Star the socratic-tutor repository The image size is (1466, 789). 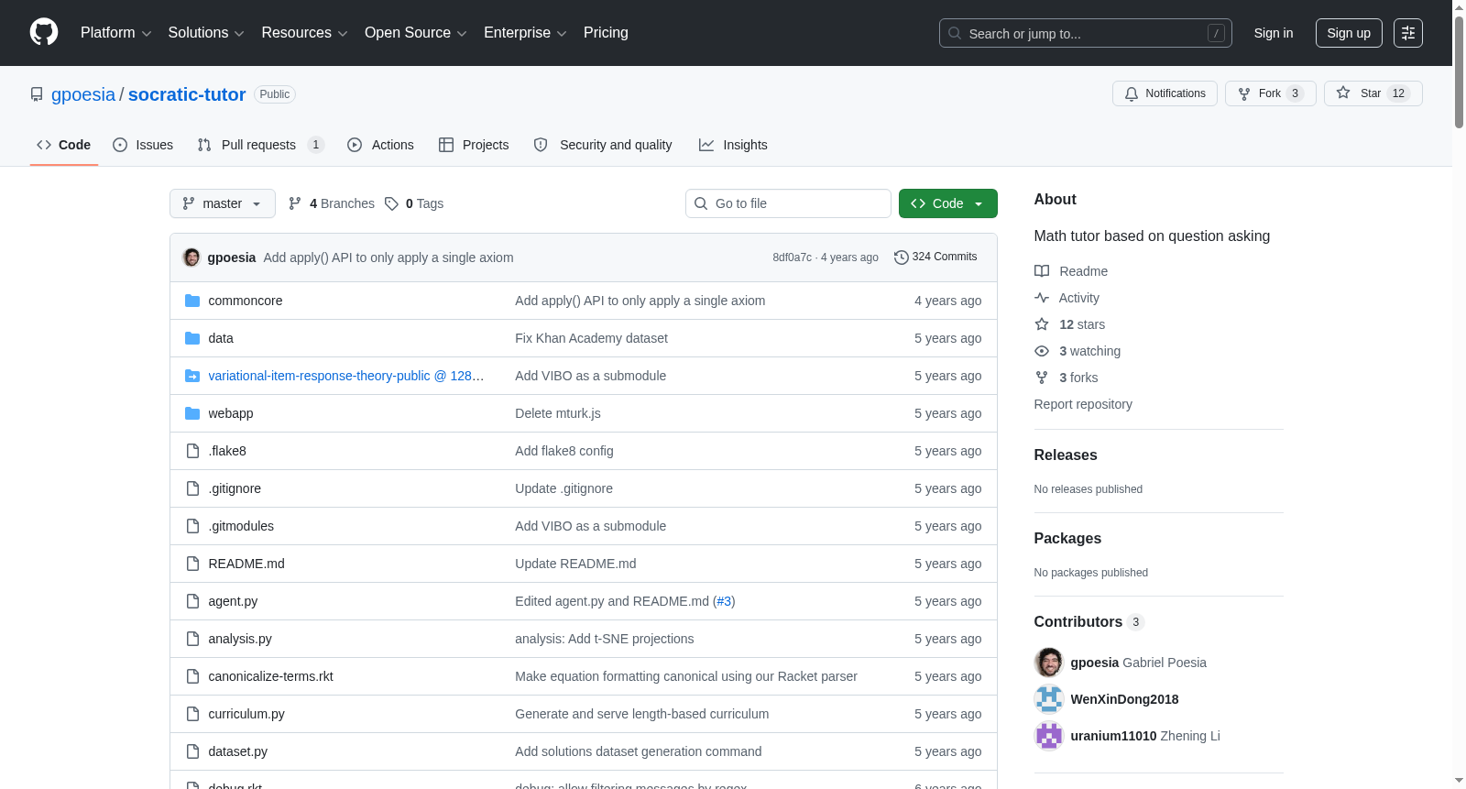1373,93
